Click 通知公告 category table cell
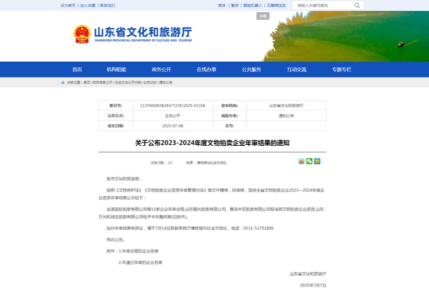429x292 pixels. (286, 116)
